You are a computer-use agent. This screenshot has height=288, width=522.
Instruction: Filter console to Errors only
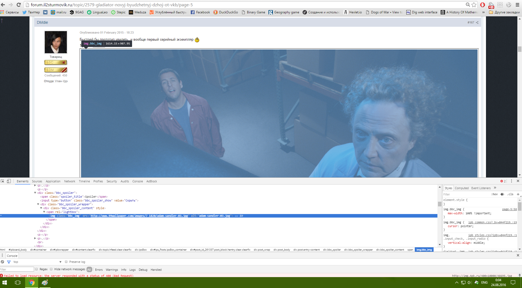pos(99,270)
